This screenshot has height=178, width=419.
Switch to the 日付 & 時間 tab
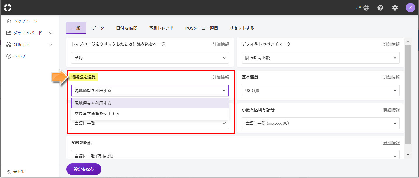[x=127, y=28]
